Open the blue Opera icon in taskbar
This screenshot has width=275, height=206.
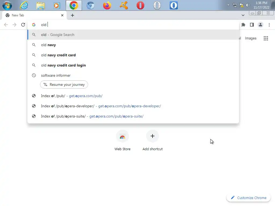tap(174, 5)
